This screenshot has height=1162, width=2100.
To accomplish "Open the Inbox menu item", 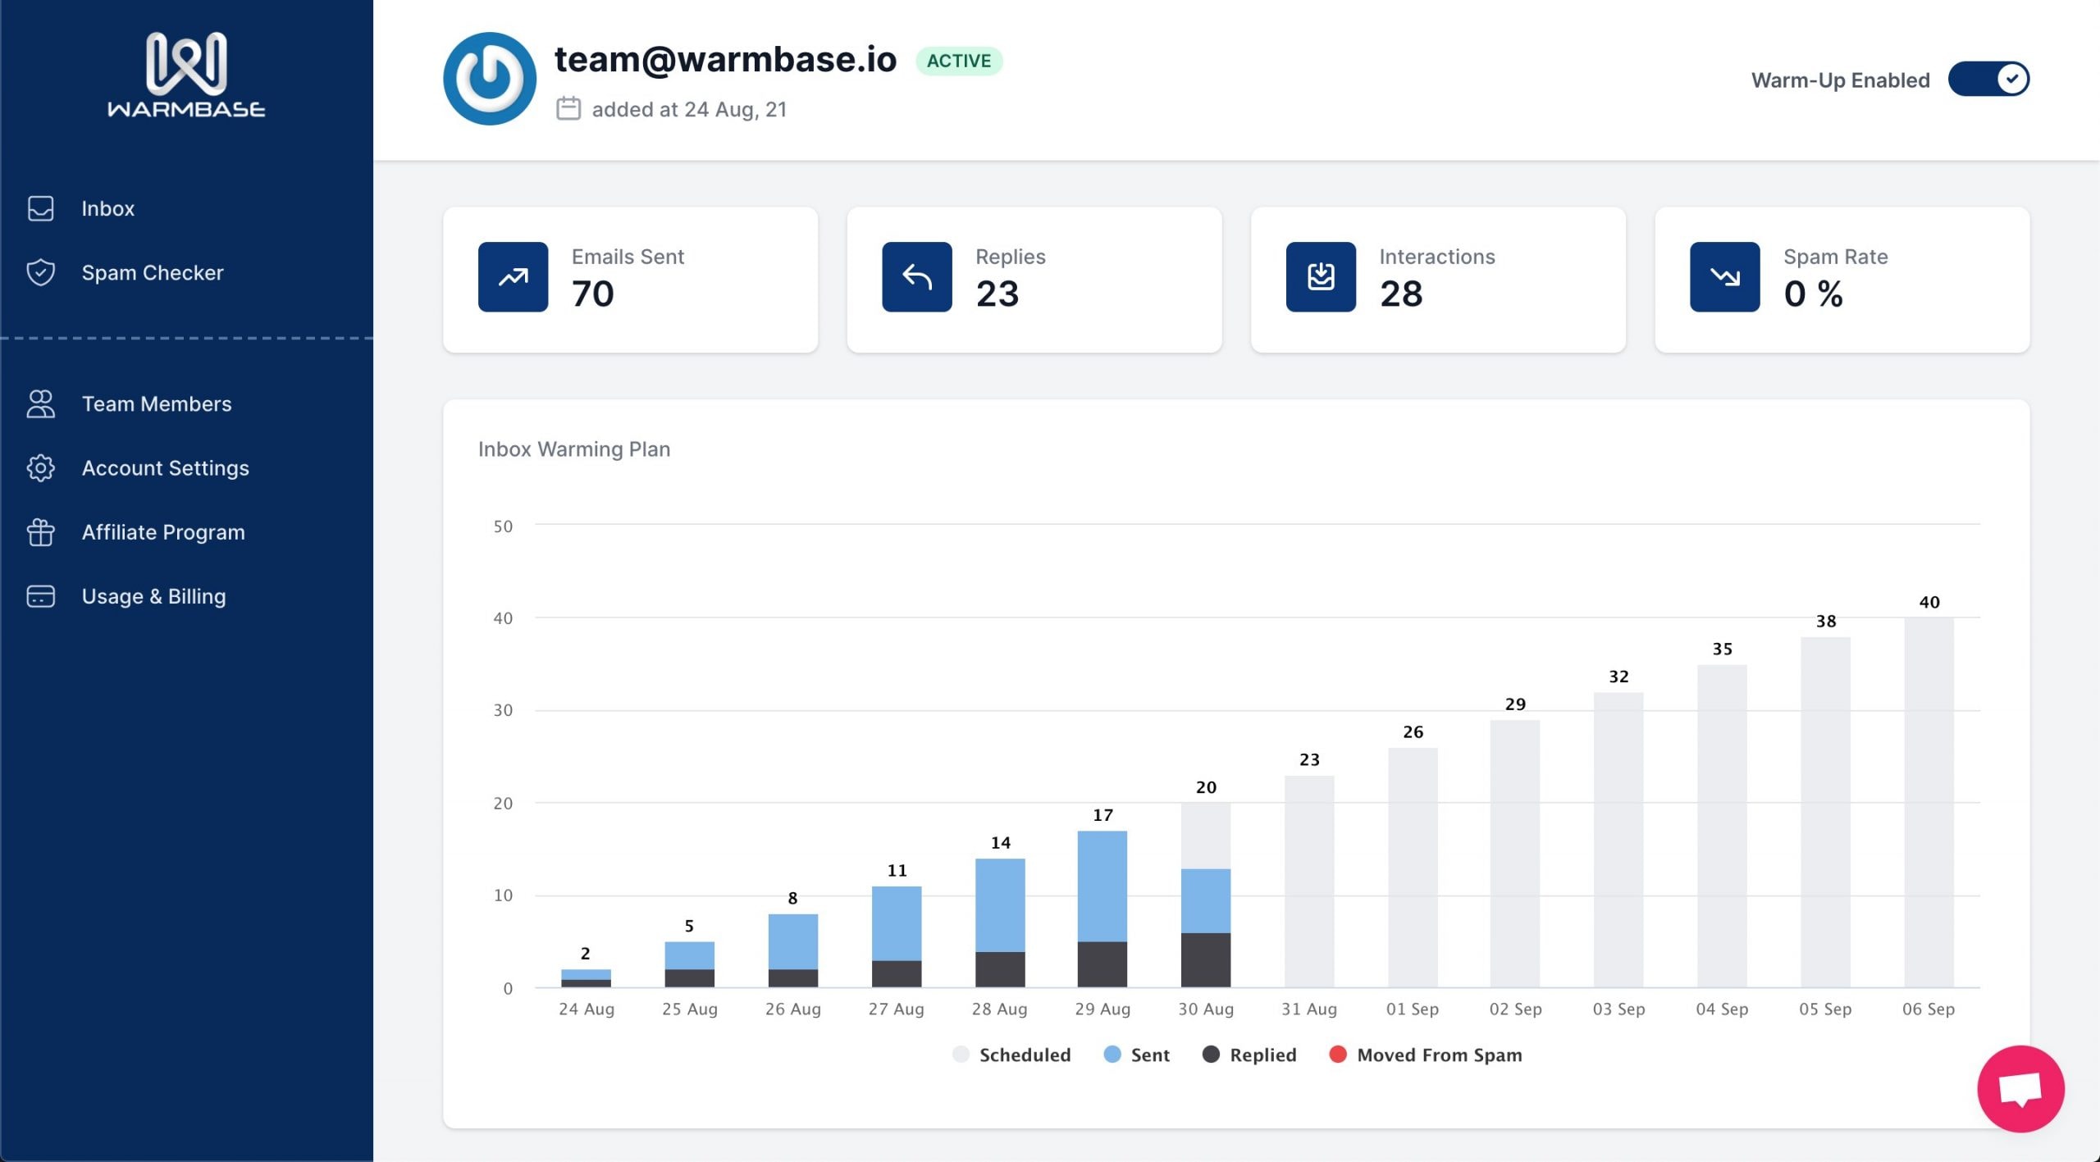I will 107,208.
